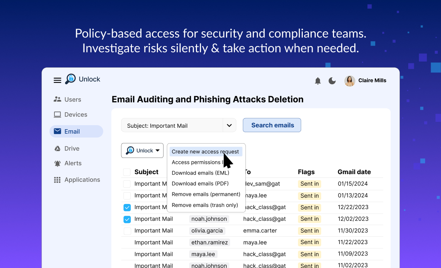441x268 pixels.
Task: Open the Users section in the sidebar
Action: 73,99
